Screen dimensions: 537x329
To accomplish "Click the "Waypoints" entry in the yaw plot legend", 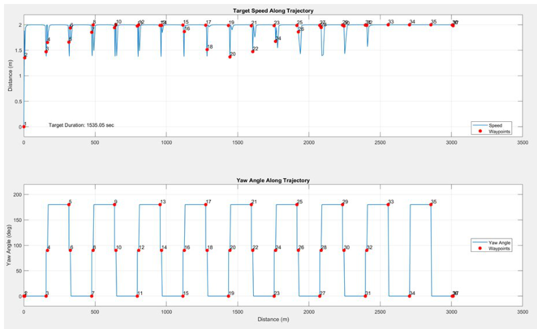I will 499,249.
